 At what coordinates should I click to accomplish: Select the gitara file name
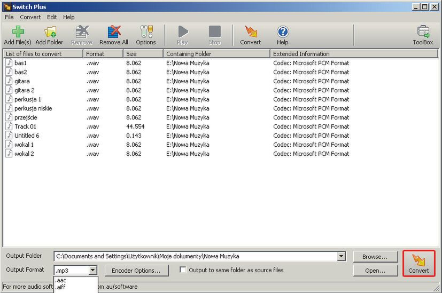click(22, 81)
